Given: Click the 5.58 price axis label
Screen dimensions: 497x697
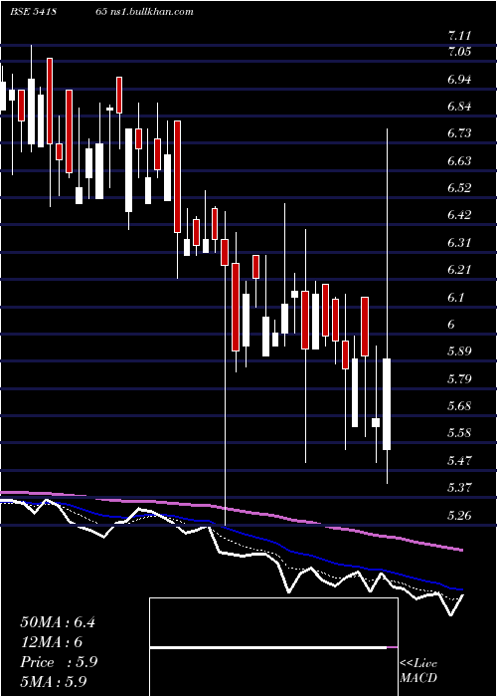Looking at the screenshot, I should (x=460, y=433).
